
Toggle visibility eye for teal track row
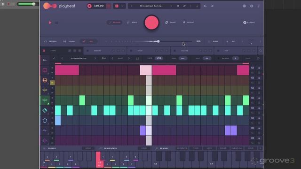pyautogui.click(x=253, y=108)
